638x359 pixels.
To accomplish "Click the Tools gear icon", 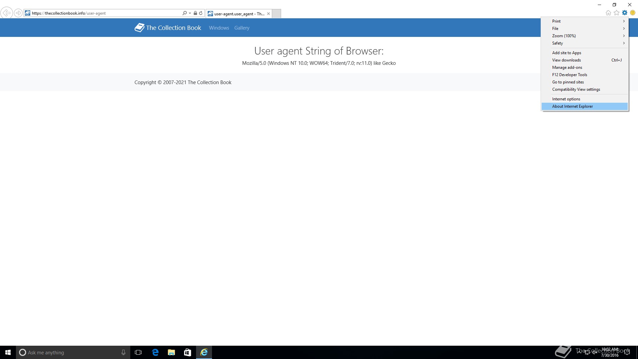I will [625, 13].
